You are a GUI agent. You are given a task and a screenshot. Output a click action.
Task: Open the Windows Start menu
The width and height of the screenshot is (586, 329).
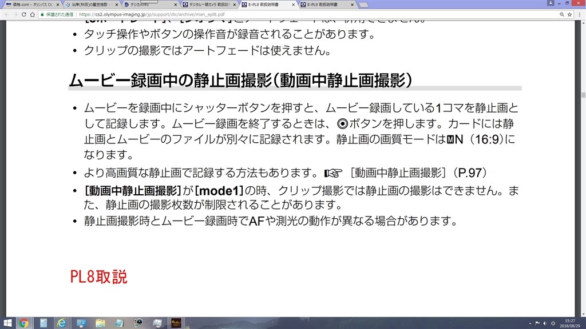pos(7,323)
